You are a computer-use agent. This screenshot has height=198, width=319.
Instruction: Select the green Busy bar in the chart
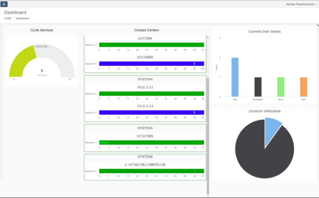[281, 87]
